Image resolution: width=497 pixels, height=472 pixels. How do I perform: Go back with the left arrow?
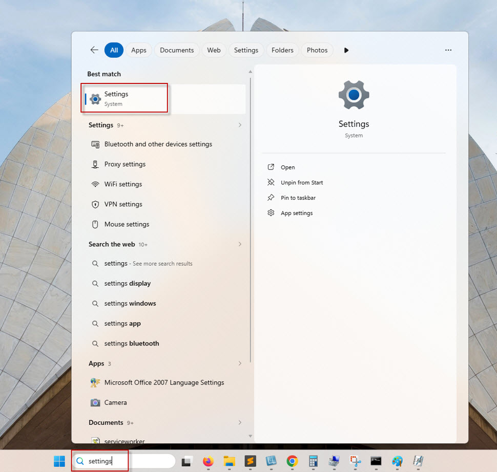(94, 50)
